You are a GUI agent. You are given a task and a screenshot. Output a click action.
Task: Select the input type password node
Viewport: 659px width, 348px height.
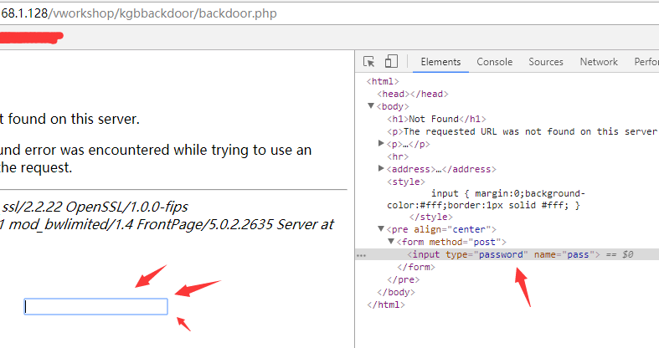[501, 254]
